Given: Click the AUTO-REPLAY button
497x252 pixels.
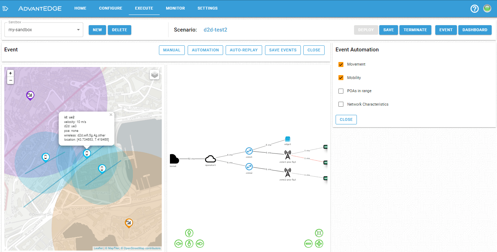Looking at the screenshot, I should point(244,50).
